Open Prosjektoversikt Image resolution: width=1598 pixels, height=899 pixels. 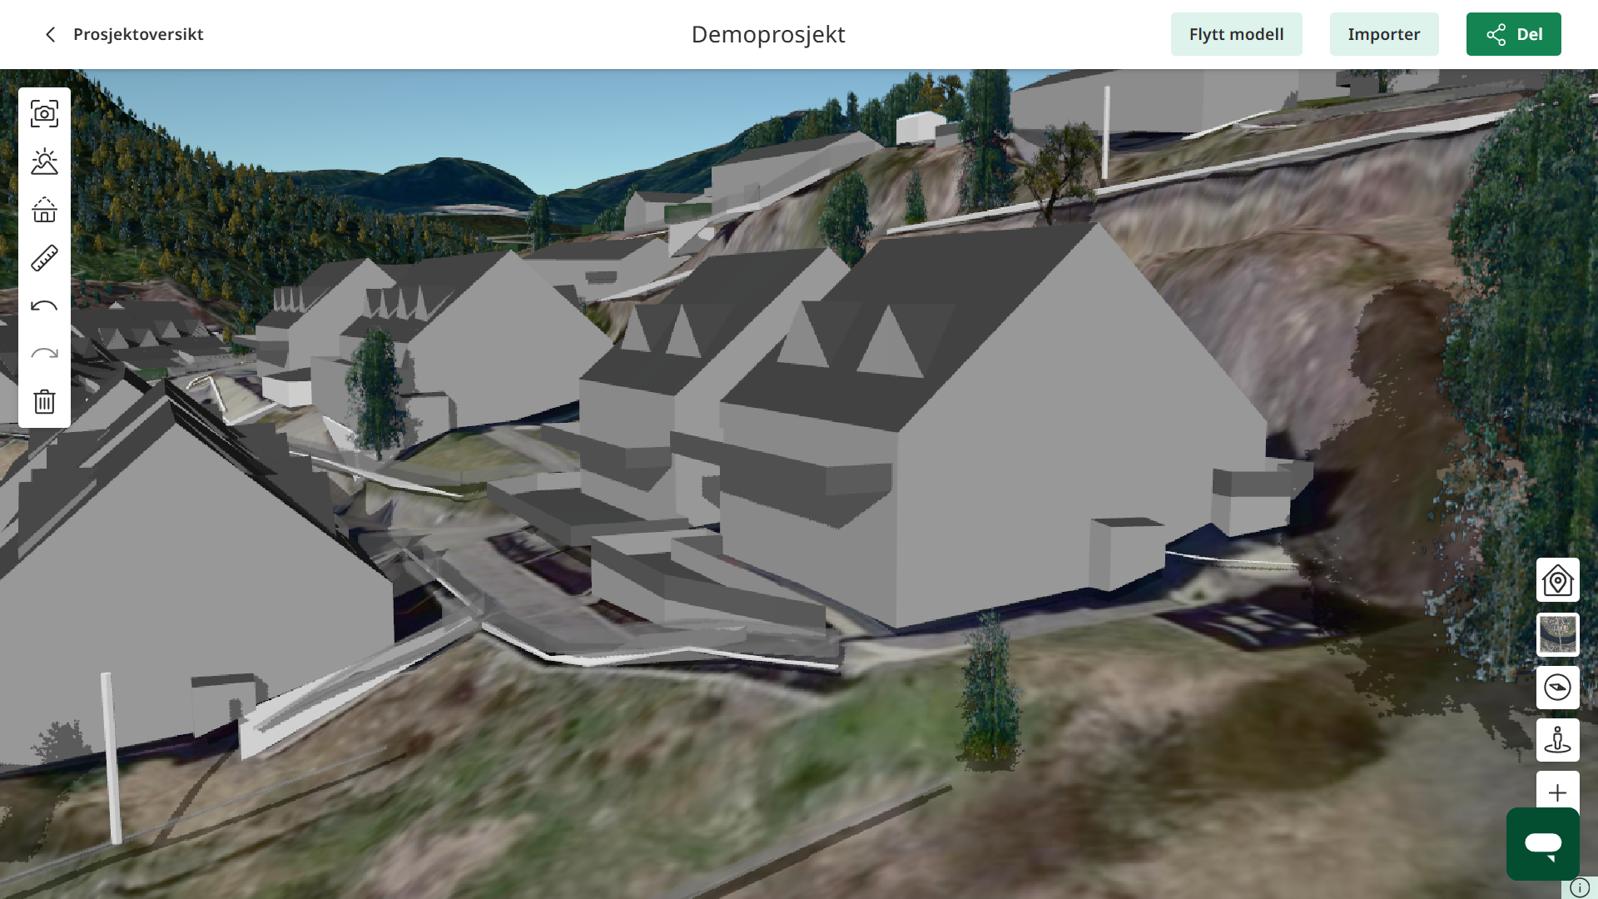click(138, 35)
